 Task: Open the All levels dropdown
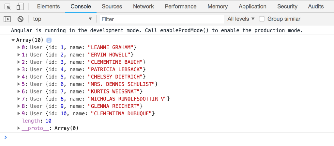pyautogui.click(x=241, y=19)
